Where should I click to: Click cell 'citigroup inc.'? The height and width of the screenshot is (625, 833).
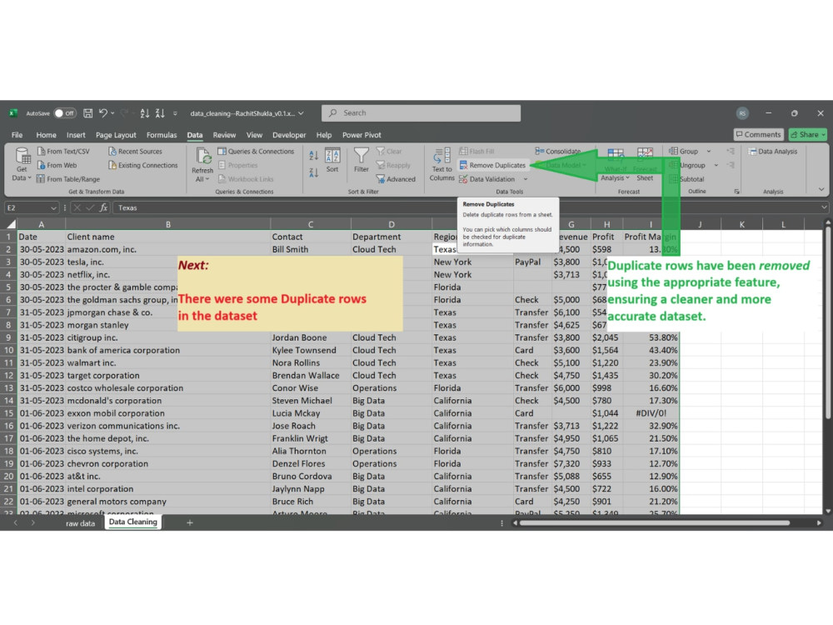click(168, 337)
